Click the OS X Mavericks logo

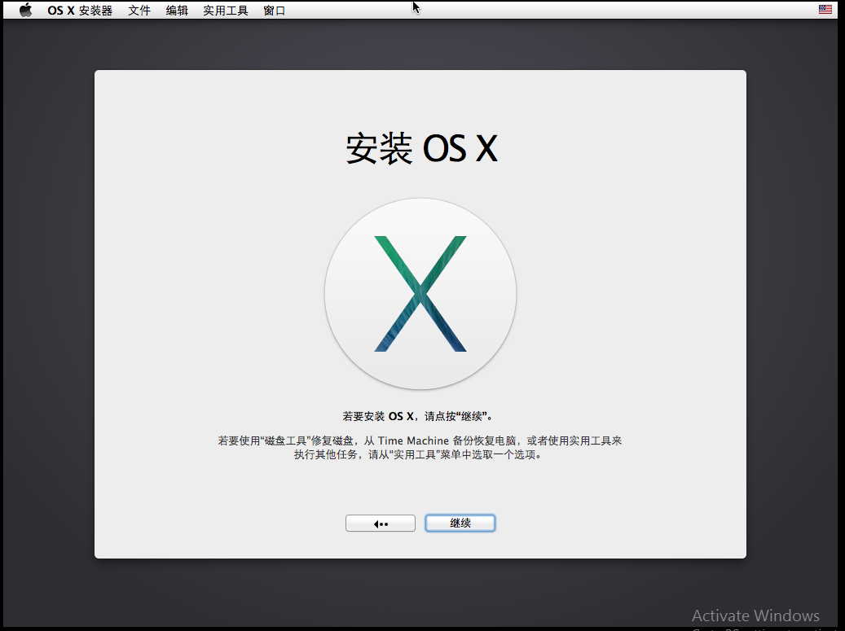point(420,294)
